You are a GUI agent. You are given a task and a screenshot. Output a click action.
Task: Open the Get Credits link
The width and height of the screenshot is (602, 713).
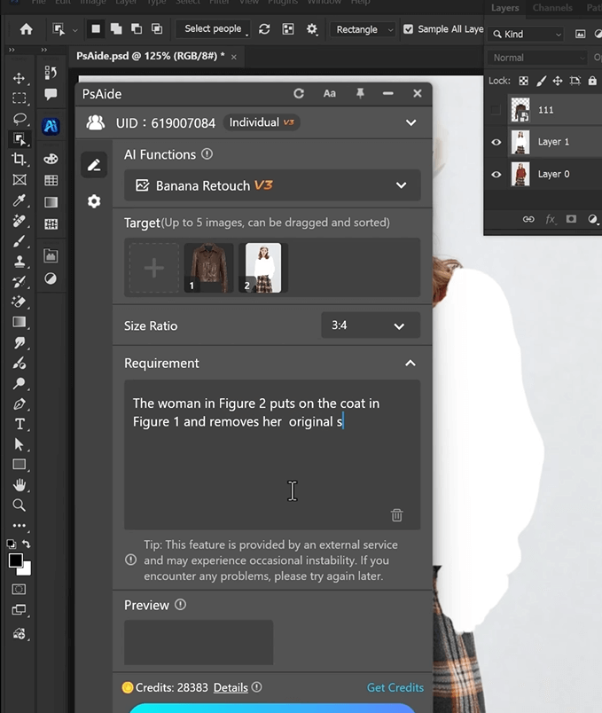pyautogui.click(x=395, y=687)
